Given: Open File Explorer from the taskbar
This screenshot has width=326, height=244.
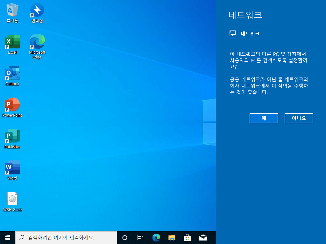Looking at the screenshot, I should point(172,238).
